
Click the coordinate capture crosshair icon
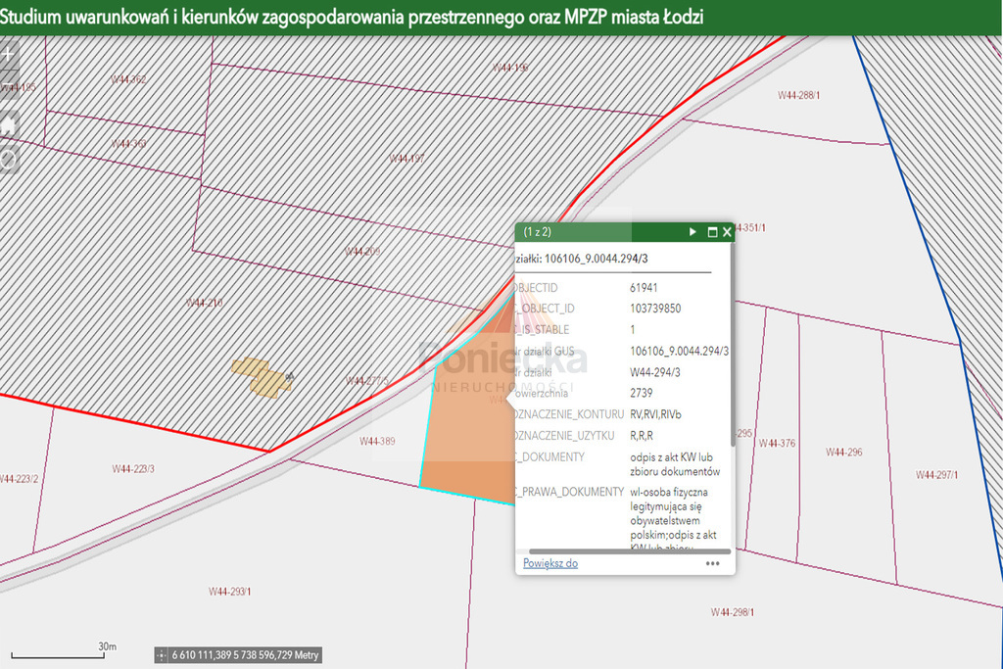(163, 654)
